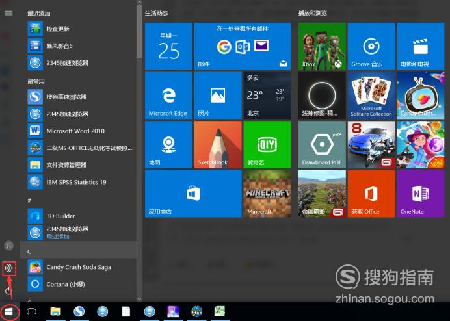Image resolution: width=450 pixels, height=321 pixels.
Task: Open the Store tile (应用商店)
Action: click(x=193, y=194)
